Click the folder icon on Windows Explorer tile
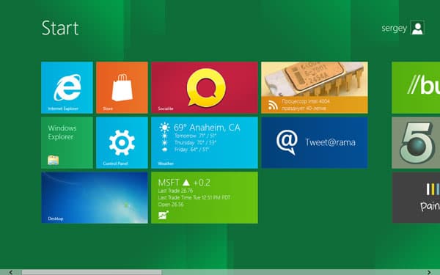Screen dimensions: 440x275 coord(54,160)
